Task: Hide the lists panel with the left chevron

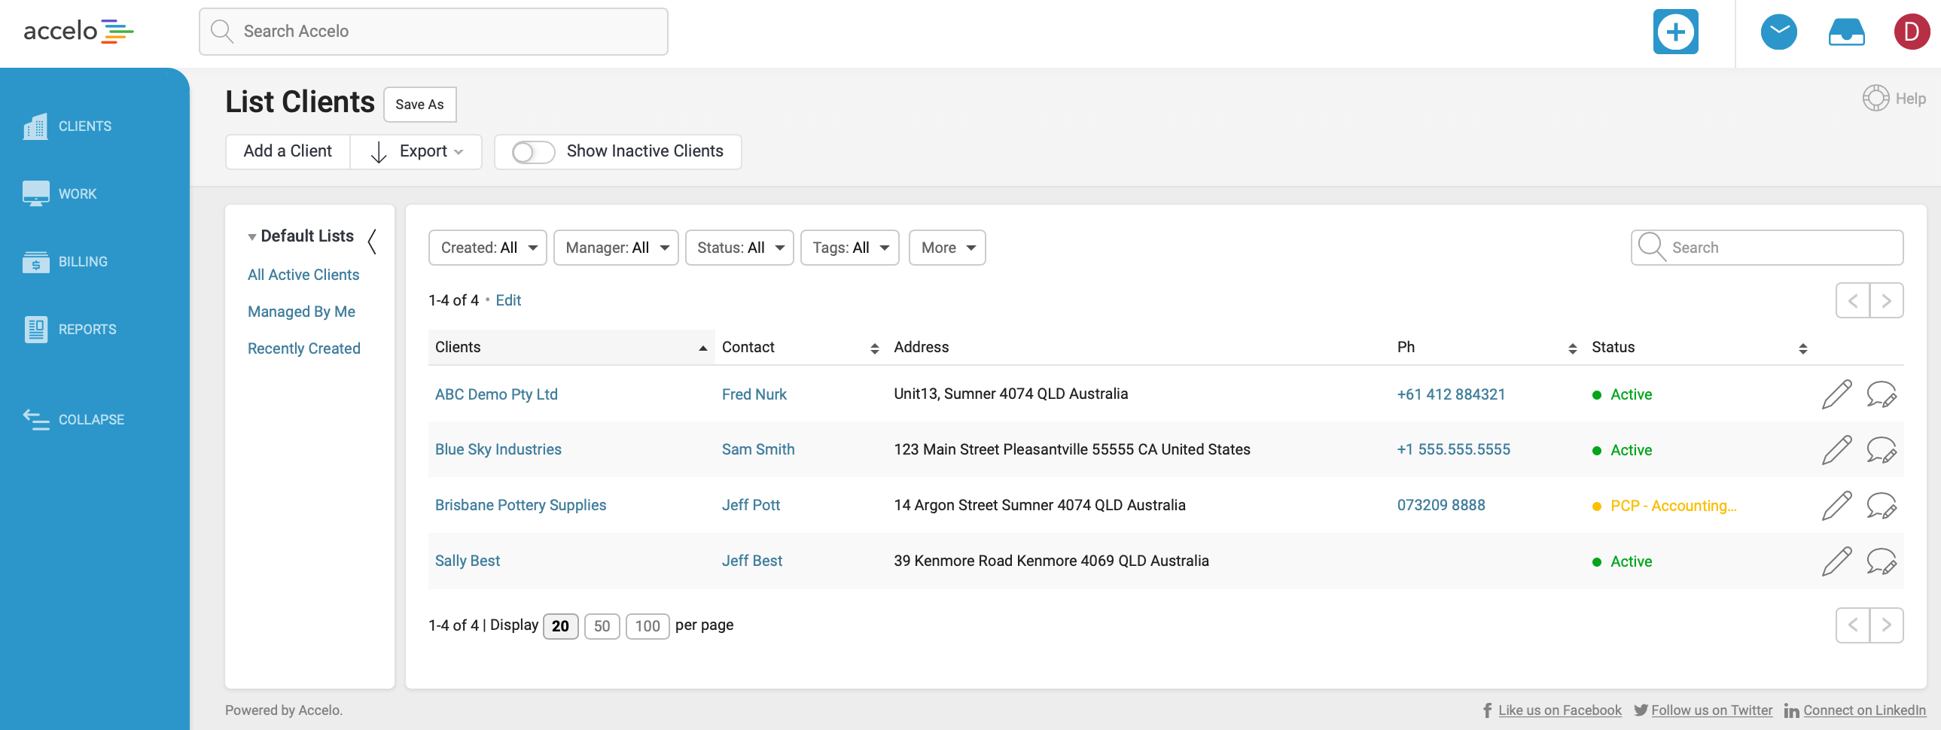Action: pos(371,242)
